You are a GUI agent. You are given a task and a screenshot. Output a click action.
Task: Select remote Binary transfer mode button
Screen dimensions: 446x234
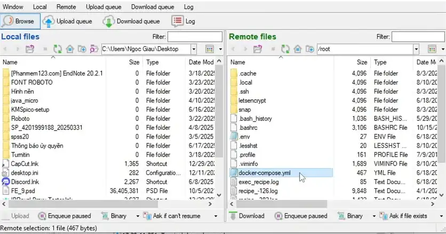350,216
